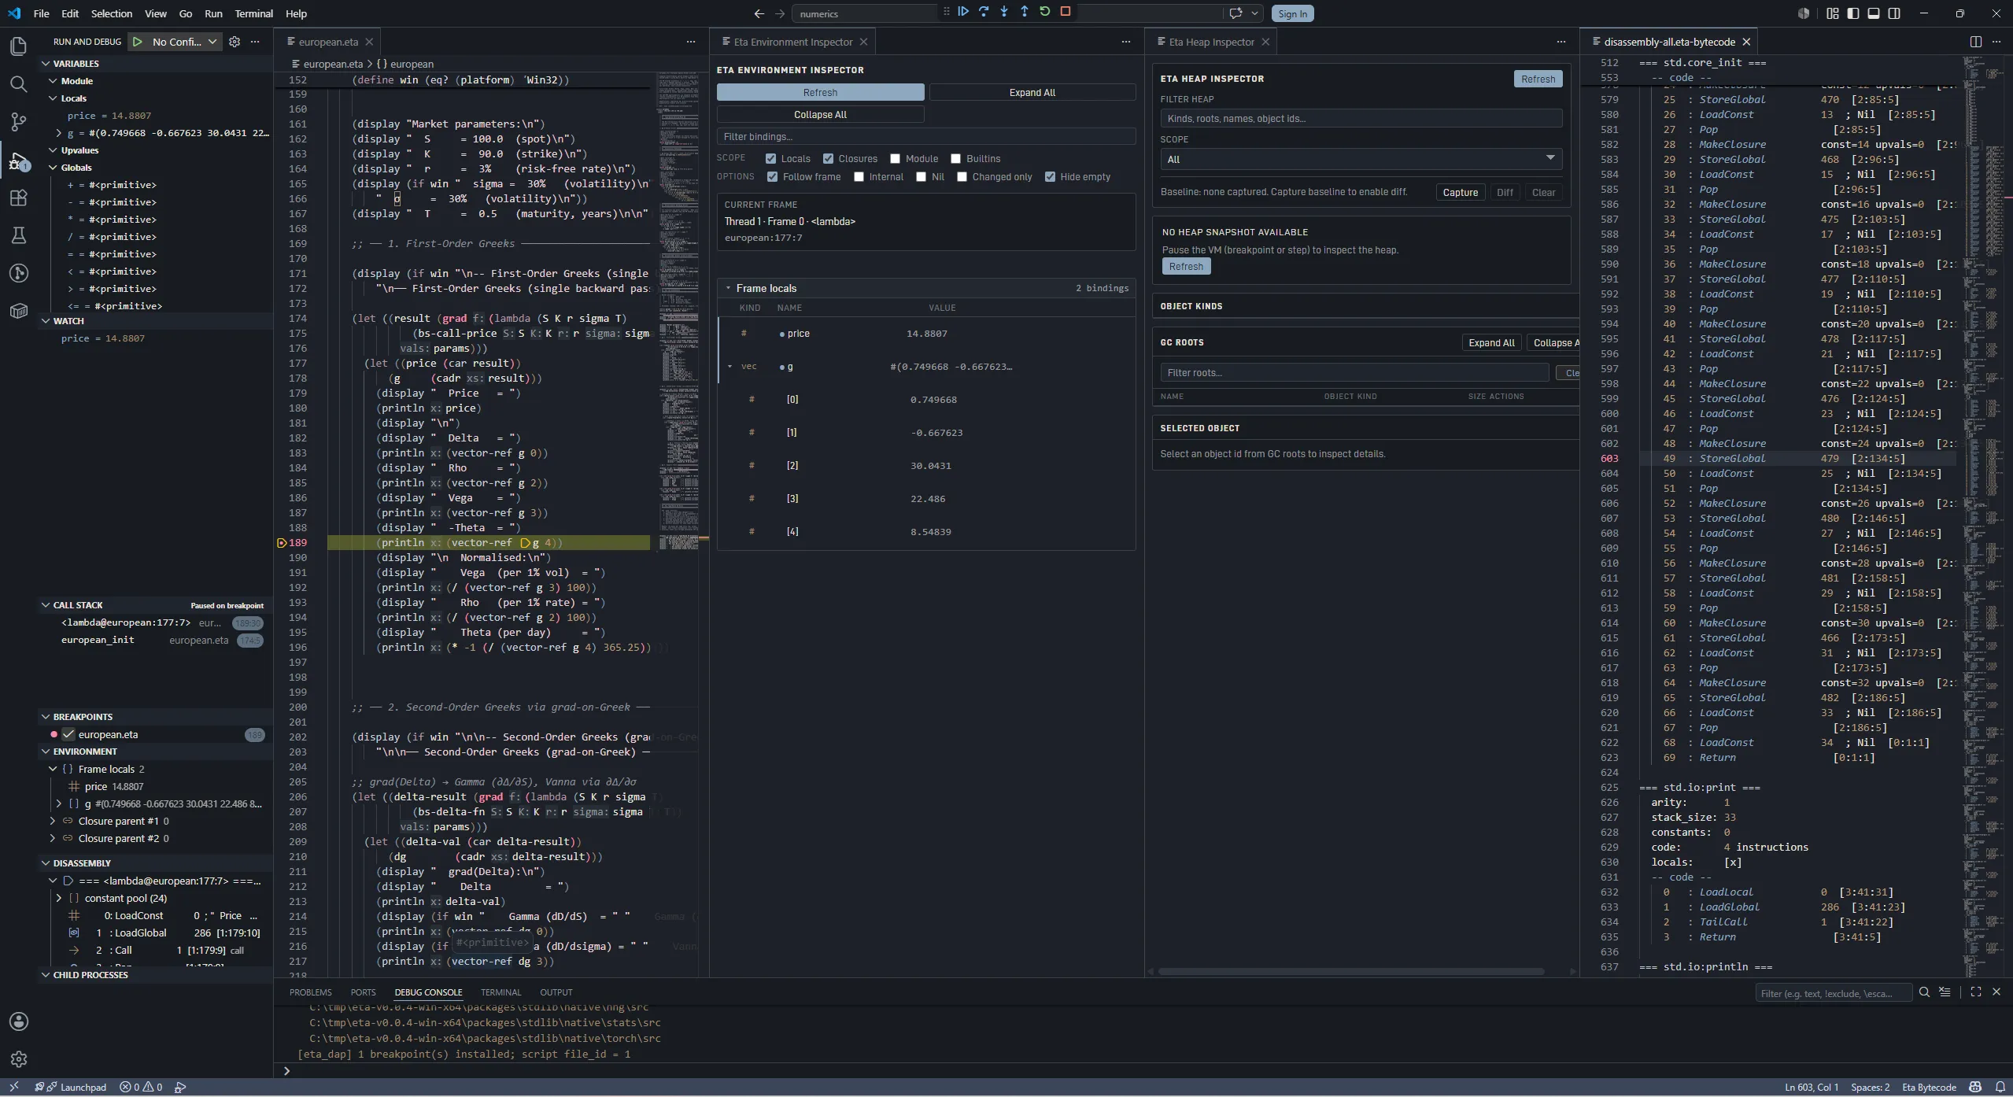Click the Sign In button

[x=1292, y=13]
